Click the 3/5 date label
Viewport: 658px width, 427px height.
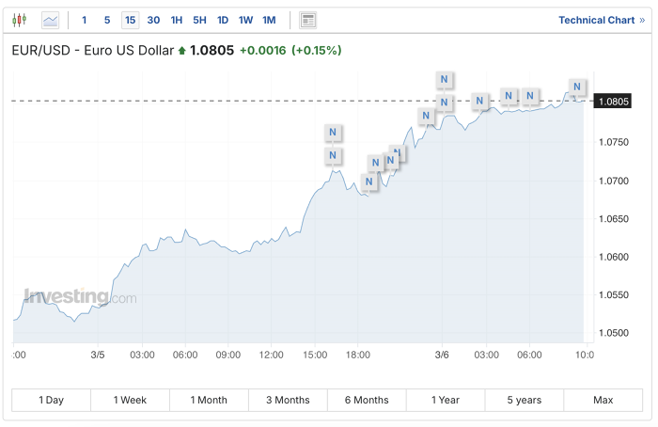tap(98, 355)
